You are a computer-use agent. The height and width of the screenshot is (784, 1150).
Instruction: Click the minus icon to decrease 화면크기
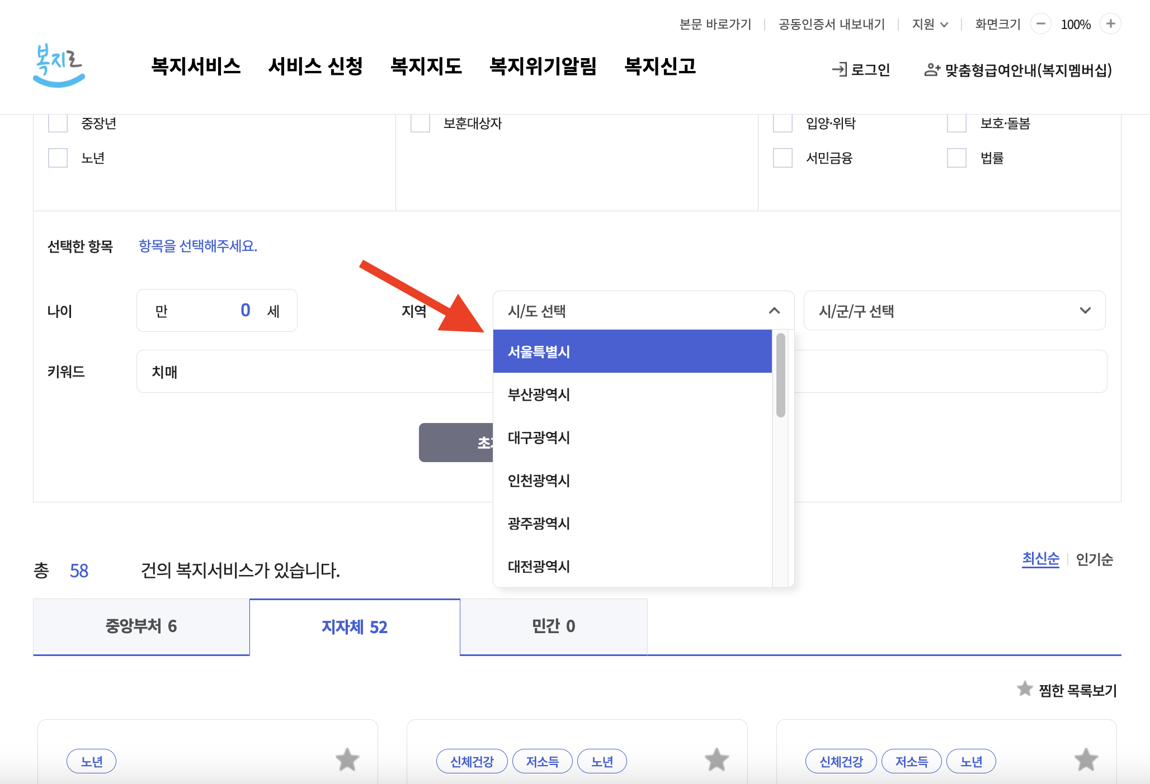(x=1040, y=24)
